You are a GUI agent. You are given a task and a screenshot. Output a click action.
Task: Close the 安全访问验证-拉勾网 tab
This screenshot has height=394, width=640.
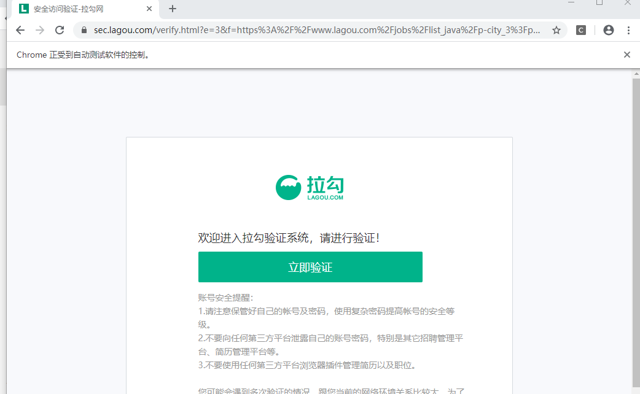point(149,9)
